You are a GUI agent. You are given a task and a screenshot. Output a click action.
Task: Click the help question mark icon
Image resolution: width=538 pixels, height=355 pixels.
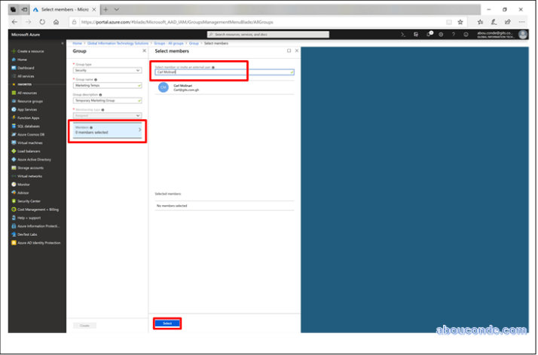[x=453, y=34]
